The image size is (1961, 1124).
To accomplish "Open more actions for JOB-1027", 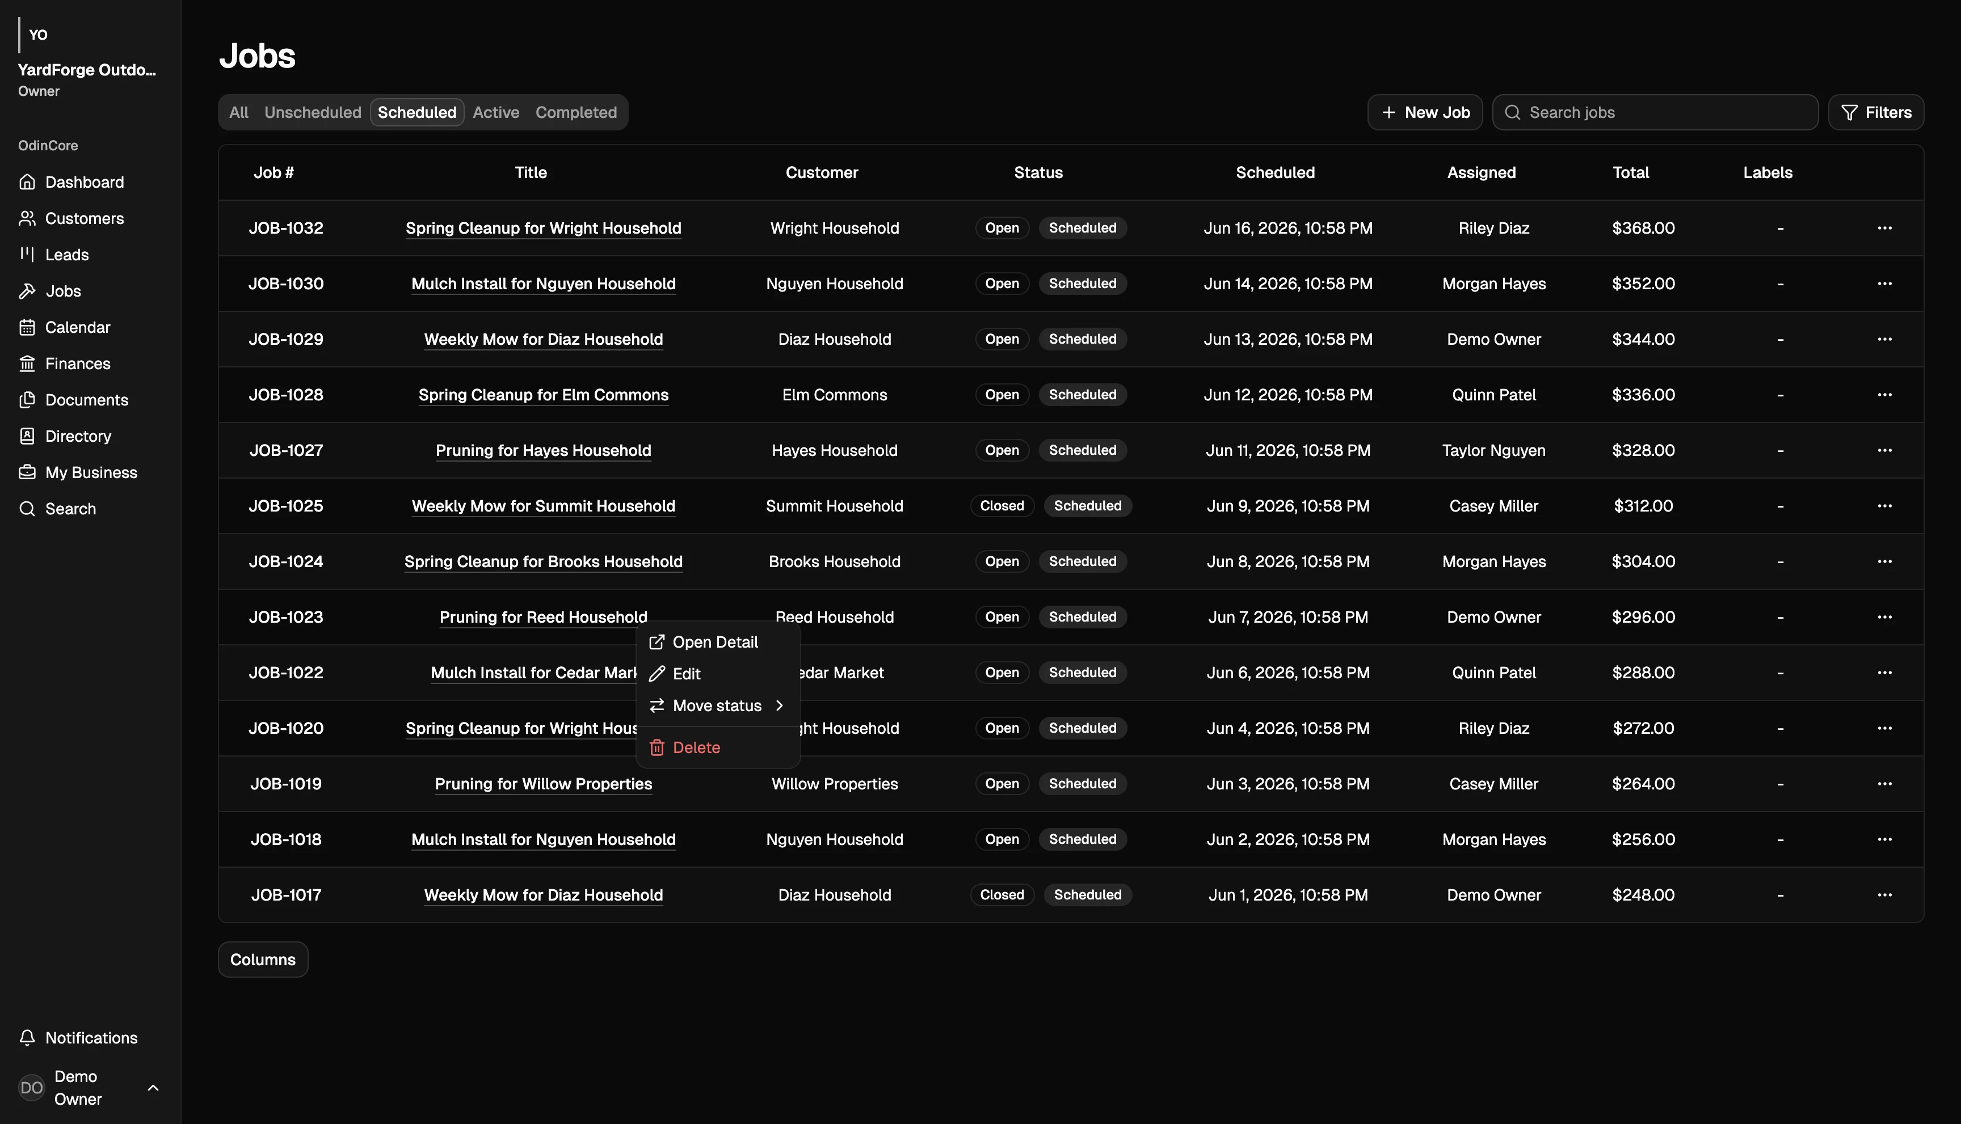I will tap(1884, 450).
